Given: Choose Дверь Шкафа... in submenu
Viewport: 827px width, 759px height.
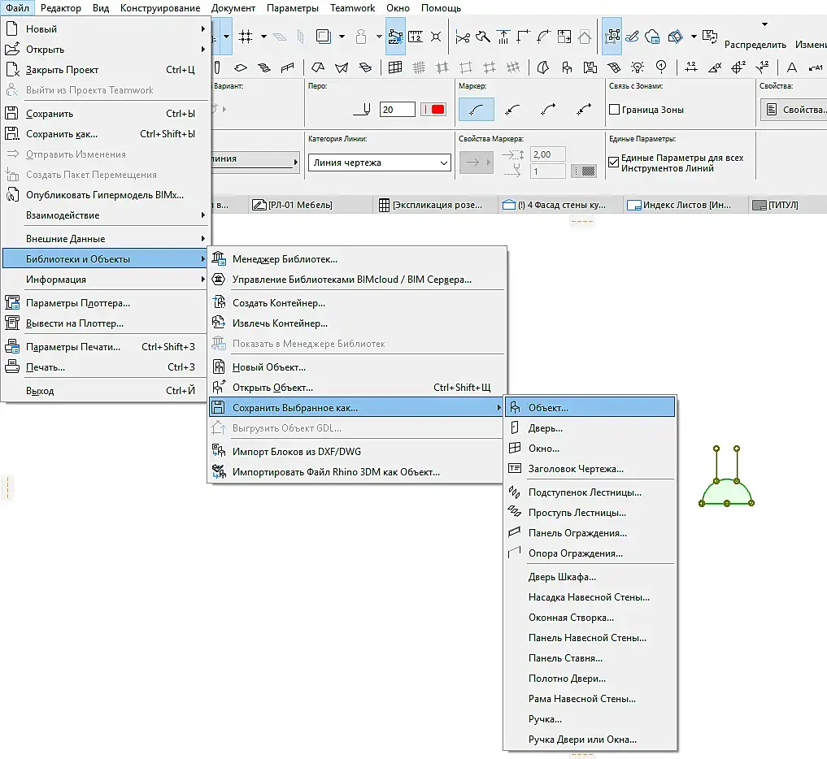Looking at the screenshot, I should tap(590, 577).
